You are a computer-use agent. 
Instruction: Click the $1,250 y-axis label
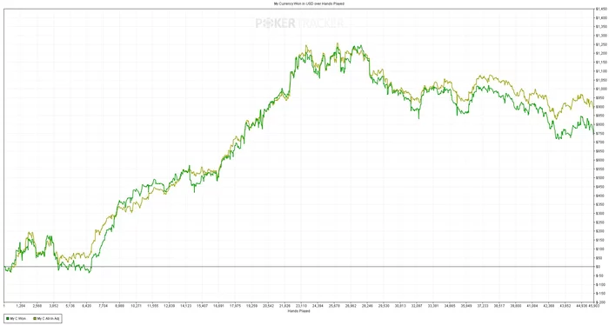601,44
